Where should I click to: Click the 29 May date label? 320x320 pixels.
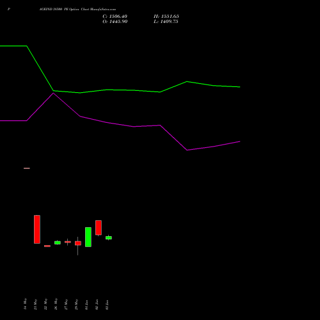pos(76,304)
